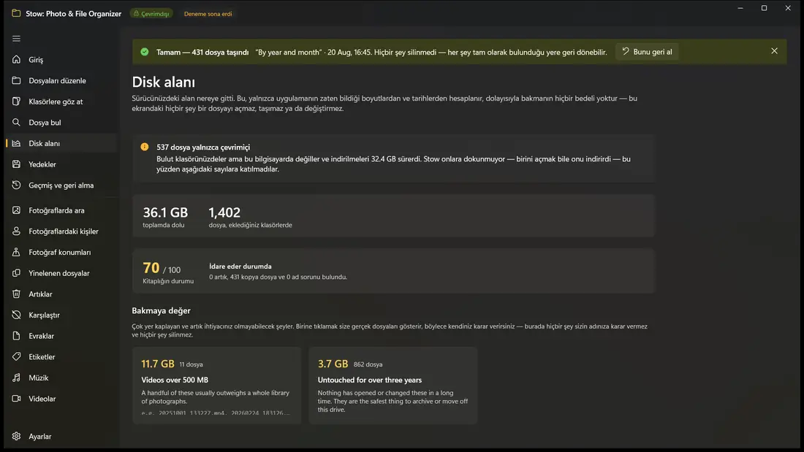Open Yinelenen dosyalar from the sidebar
The height and width of the screenshot is (452, 804).
61,273
